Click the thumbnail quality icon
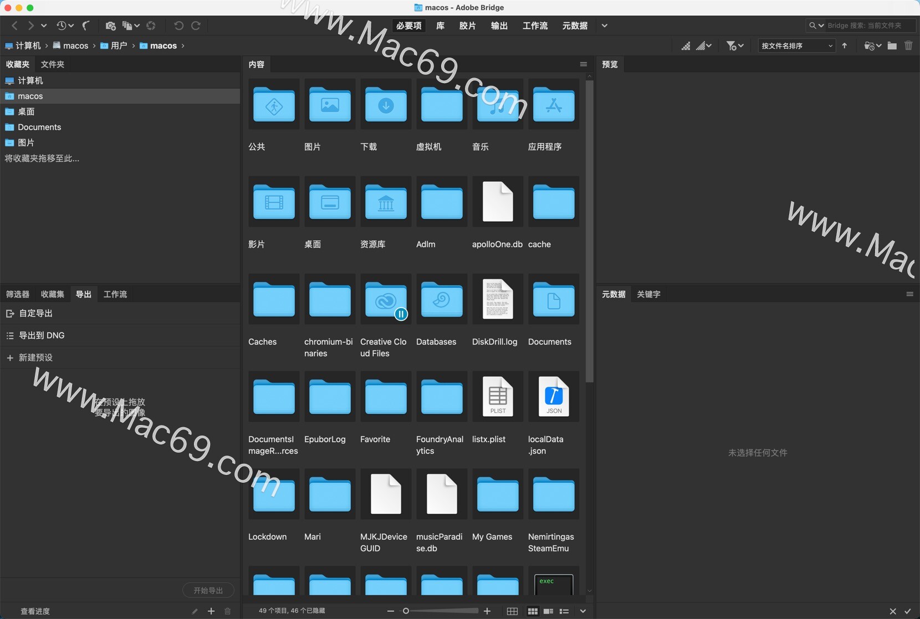This screenshot has width=920, height=619. pyautogui.click(x=686, y=45)
